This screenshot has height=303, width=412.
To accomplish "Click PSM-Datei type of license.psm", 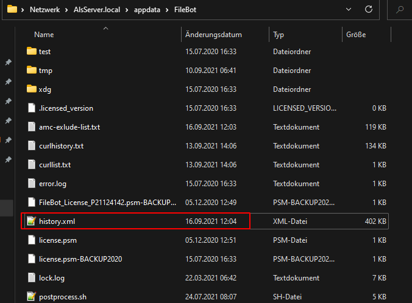I will 290,240.
